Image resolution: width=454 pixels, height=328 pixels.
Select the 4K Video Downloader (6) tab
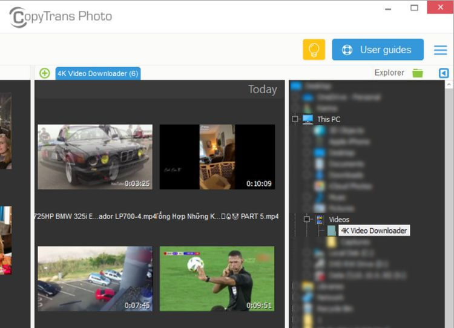pos(98,74)
